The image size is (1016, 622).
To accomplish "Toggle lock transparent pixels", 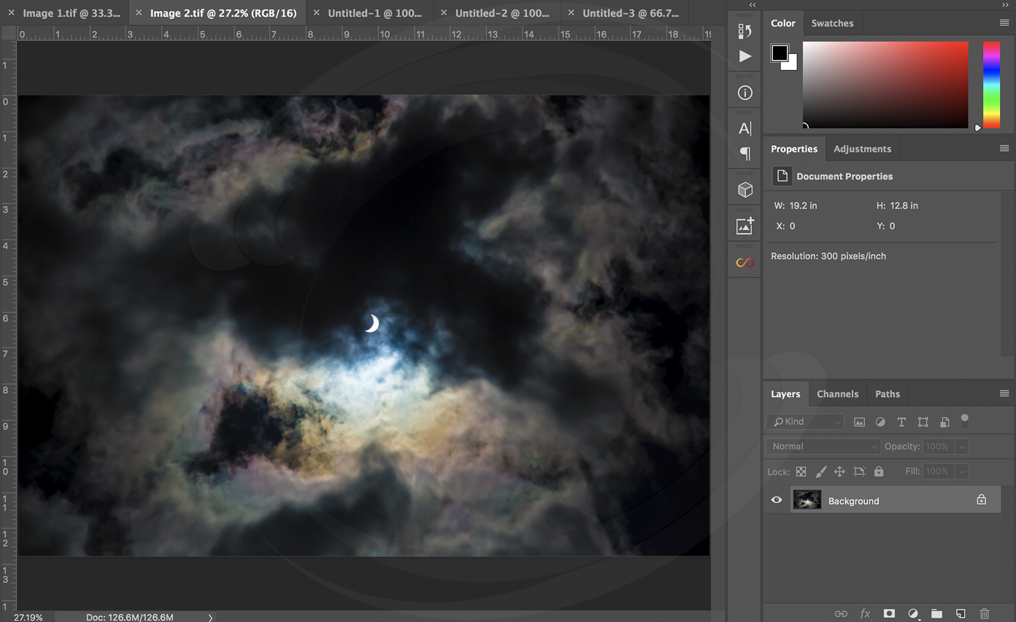I will [801, 472].
